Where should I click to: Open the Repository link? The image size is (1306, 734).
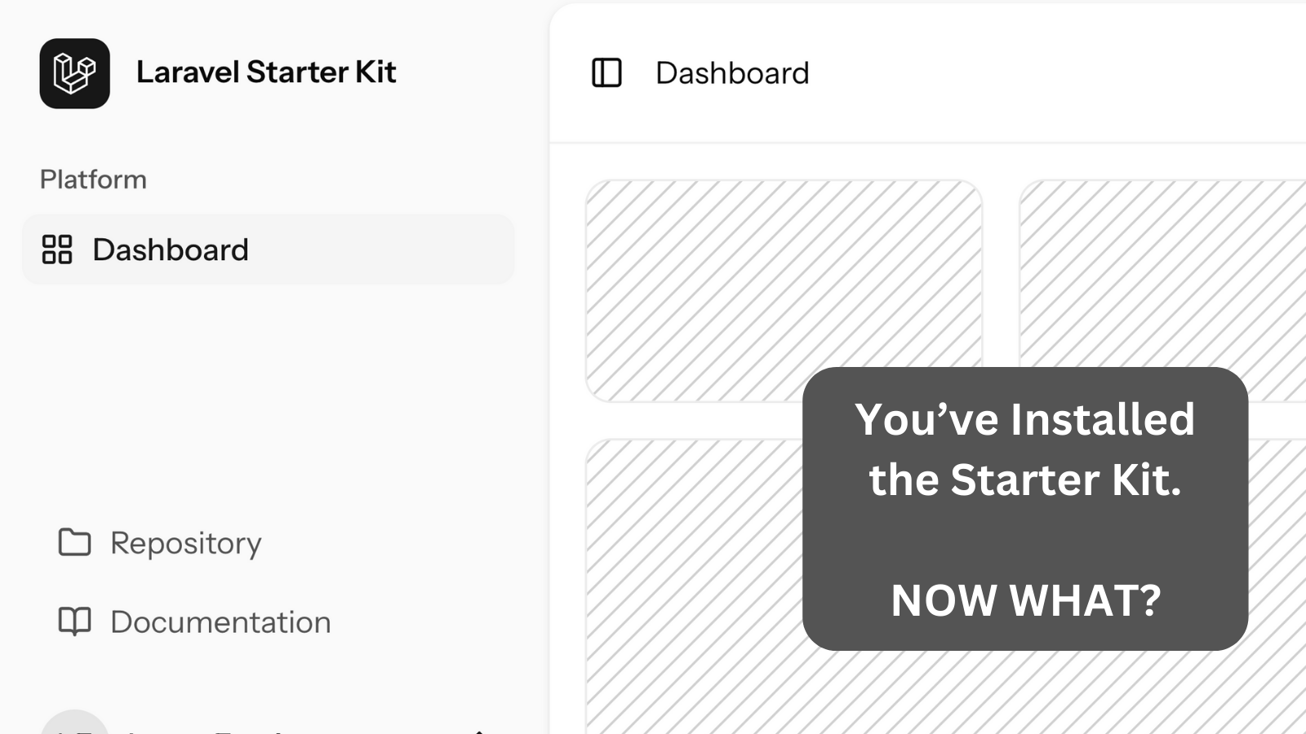click(186, 543)
